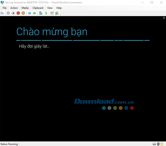Click the Start virtual machine icon
This screenshot has width=166, height=146.
[x=8, y=13]
